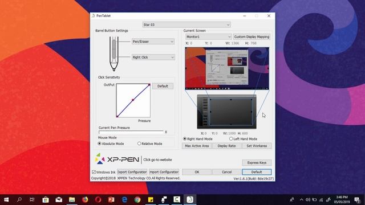This screenshot has width=365, height=205.
Task: Click the Click Sensitivity label
Action: [109, 77]
